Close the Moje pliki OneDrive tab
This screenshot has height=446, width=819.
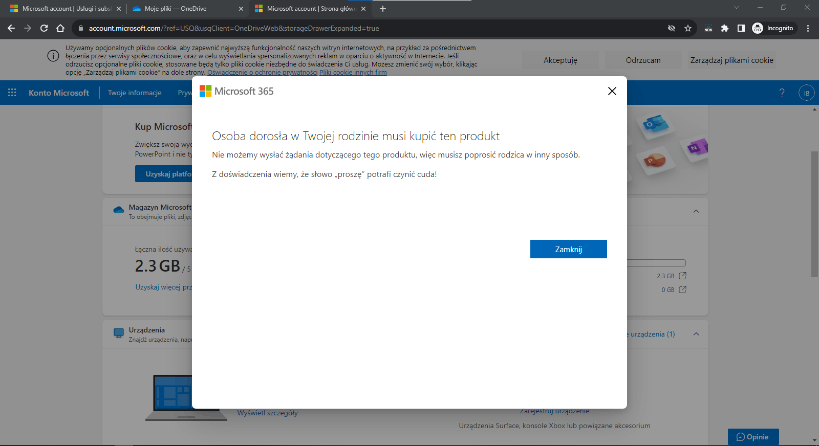click(241, 9)
